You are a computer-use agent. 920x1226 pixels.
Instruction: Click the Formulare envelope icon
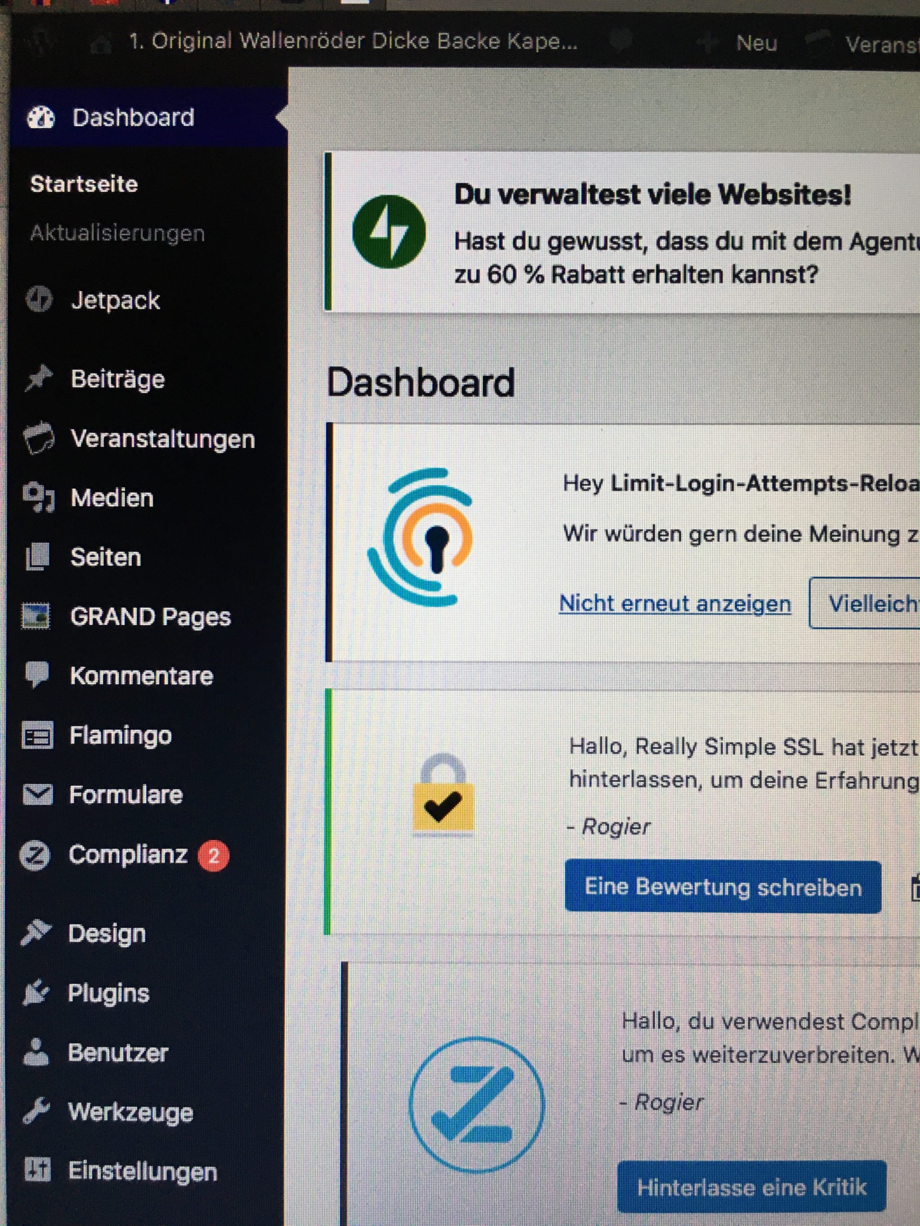[x=37, y=794]
